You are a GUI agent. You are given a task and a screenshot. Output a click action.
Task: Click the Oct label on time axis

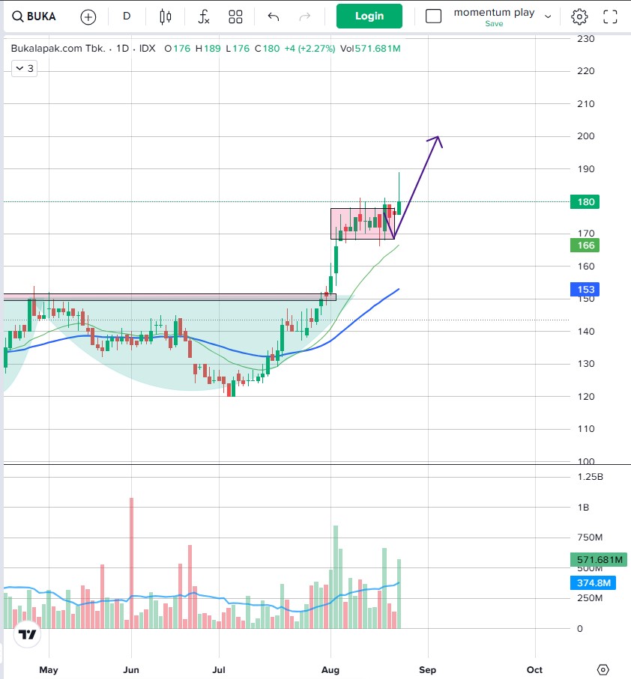click(x=534, y=670)
